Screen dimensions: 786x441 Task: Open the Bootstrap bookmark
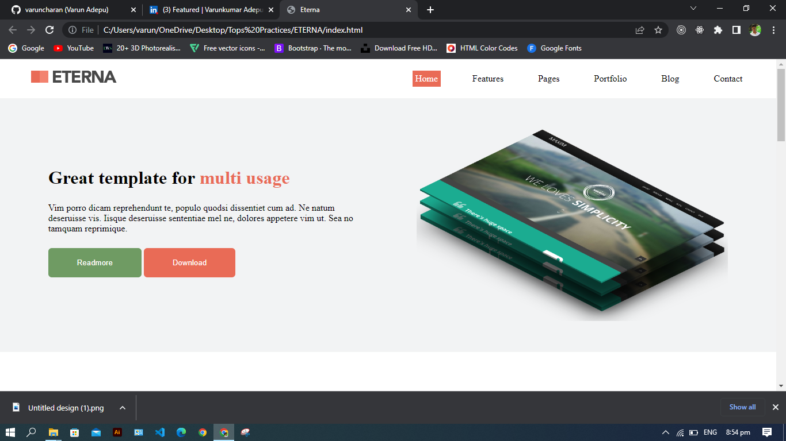[314, 48]
